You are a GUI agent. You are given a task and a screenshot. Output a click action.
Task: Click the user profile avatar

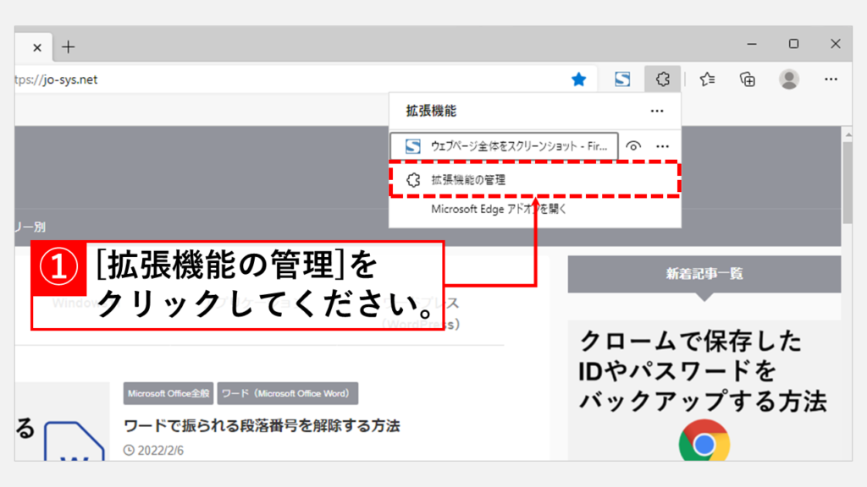pos(789,79)
